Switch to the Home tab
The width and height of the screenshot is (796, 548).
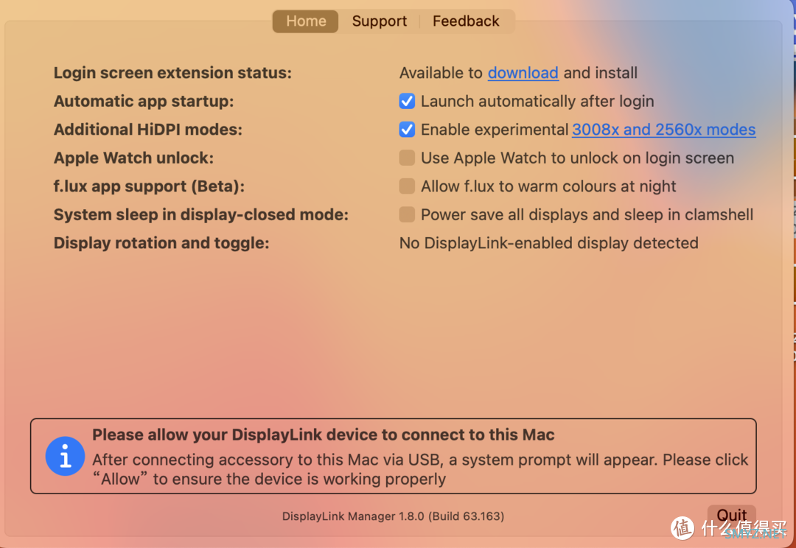point(306,21)
